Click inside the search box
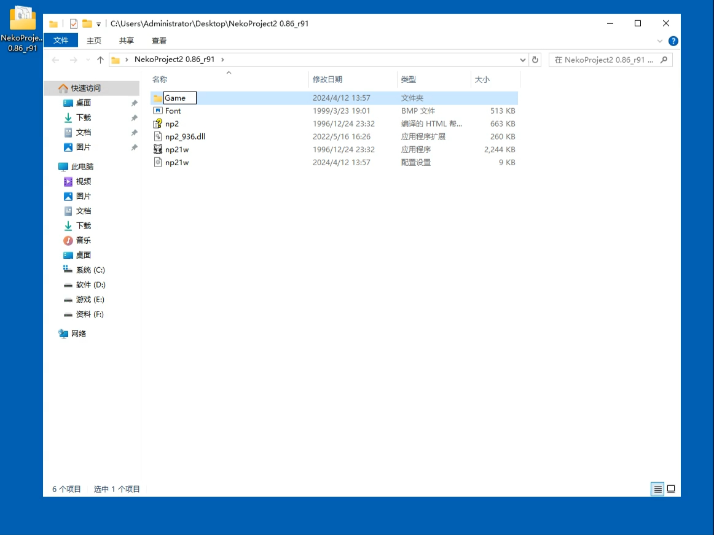 pos(608,60)
